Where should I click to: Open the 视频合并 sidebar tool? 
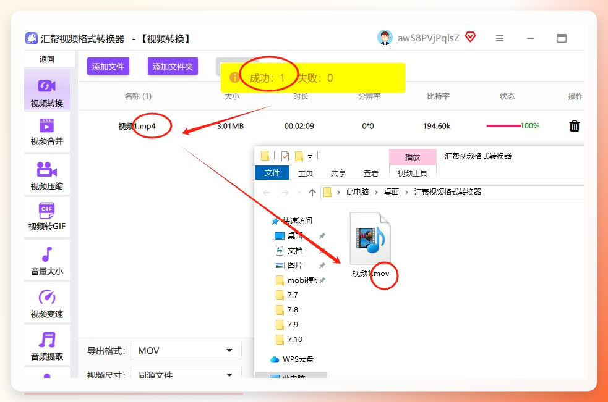pyautogui.click(x=47, y=132)
